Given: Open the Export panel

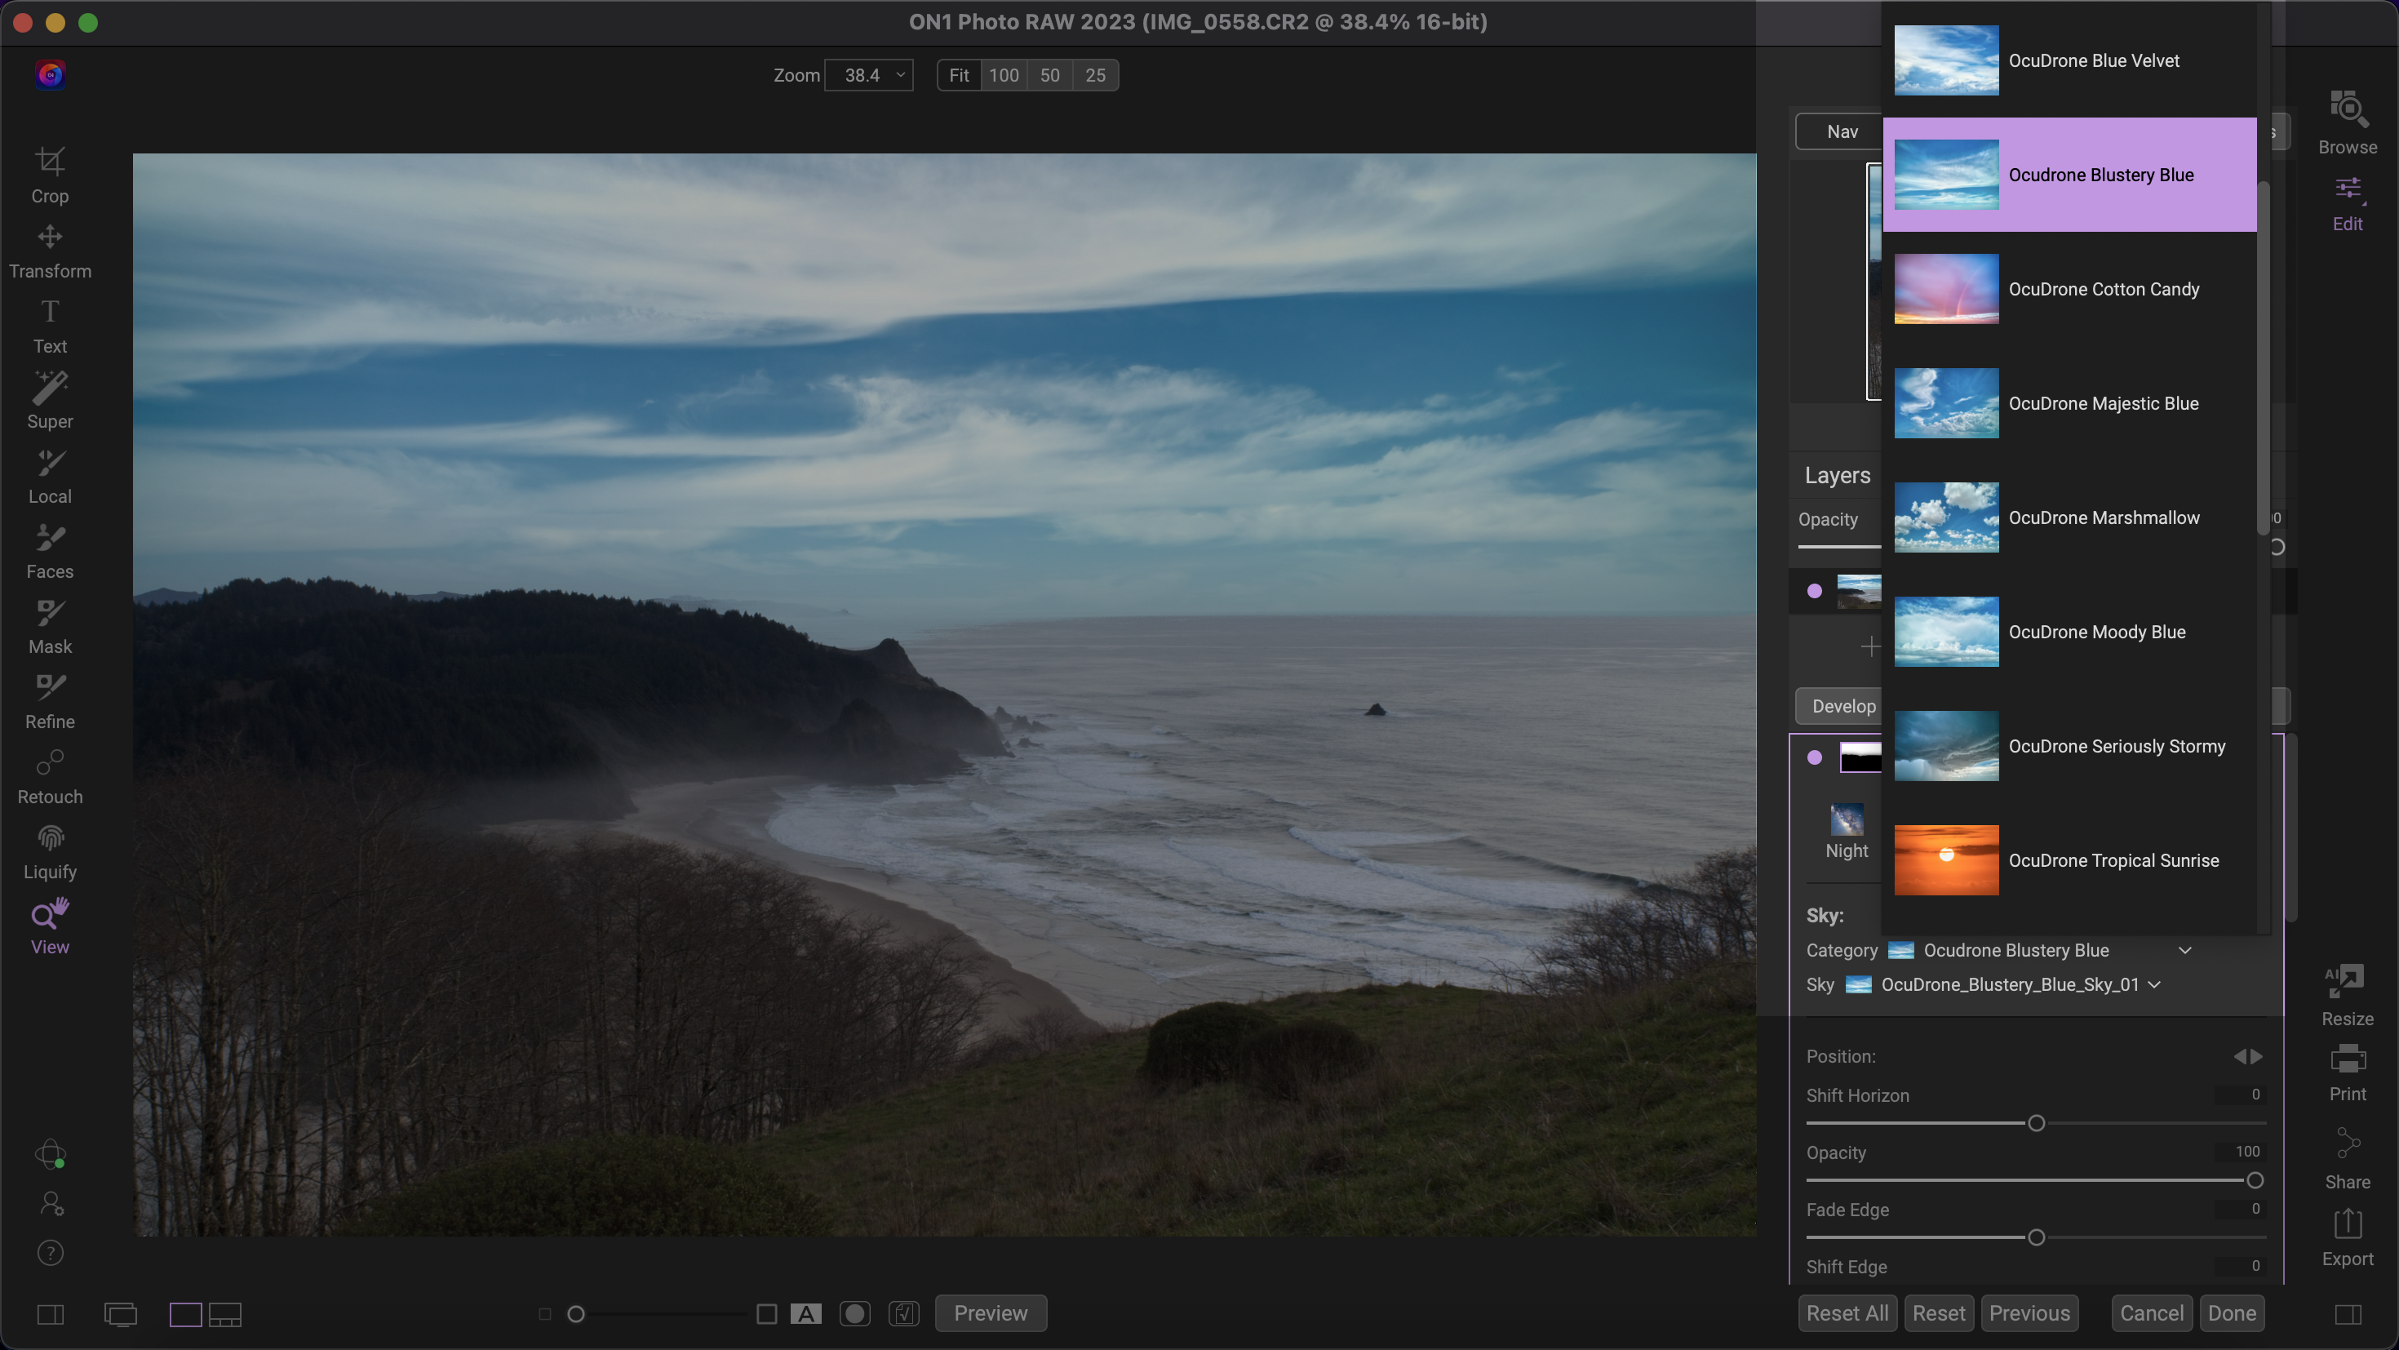Looking at the screenshot, I should (x=2347, y=1237).
